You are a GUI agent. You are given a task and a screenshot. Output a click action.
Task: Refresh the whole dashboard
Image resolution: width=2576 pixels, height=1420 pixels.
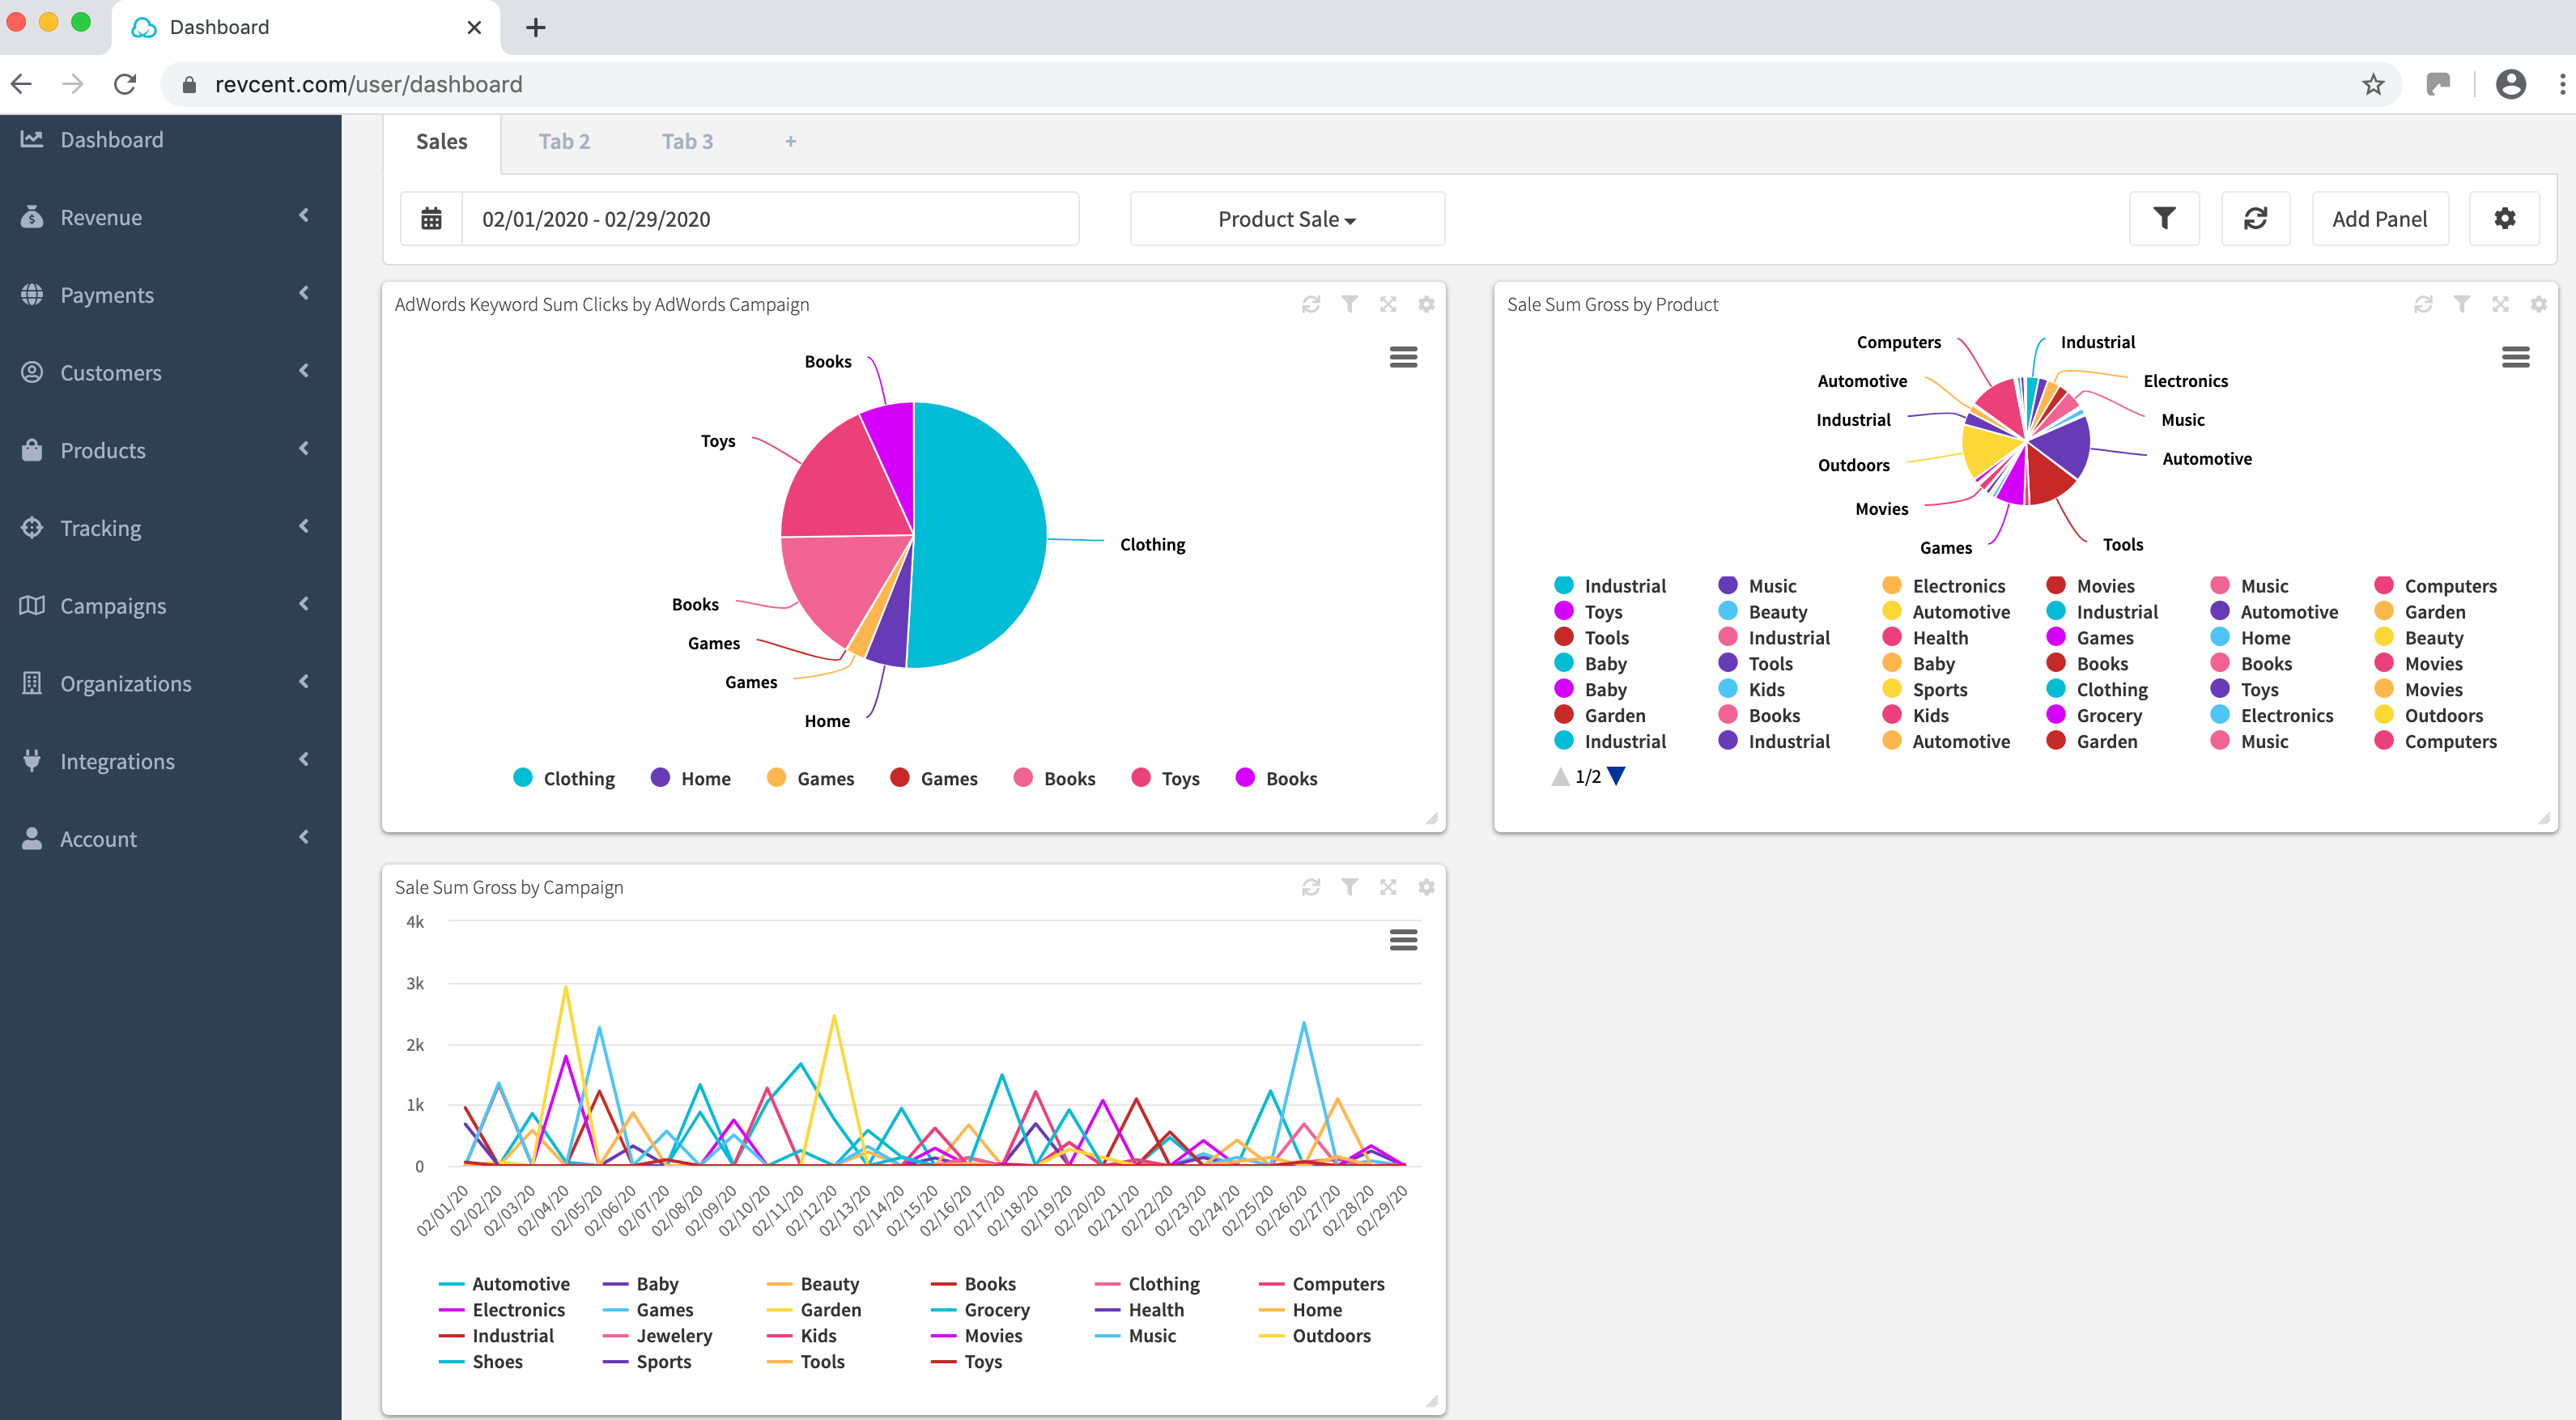2255,218
